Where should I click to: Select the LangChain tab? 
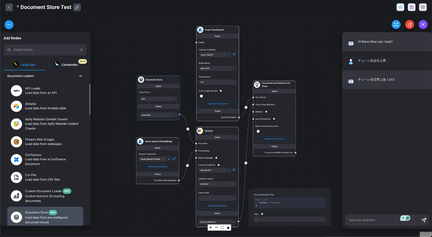(24, 64)
